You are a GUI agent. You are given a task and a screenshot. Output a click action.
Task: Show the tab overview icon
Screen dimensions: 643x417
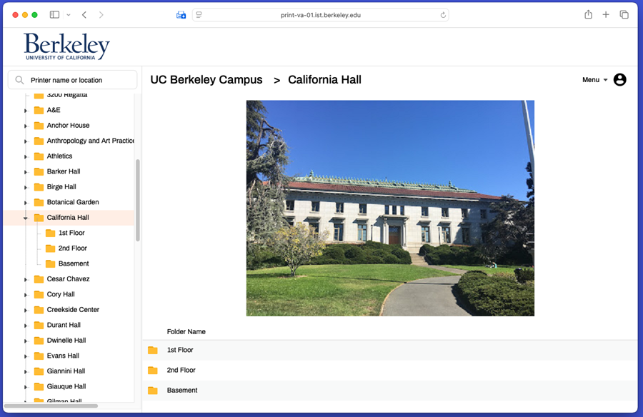(624, 15)
